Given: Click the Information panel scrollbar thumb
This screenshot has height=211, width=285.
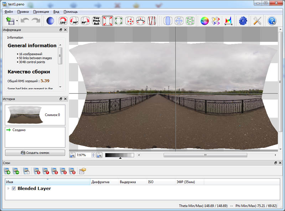Looking at the screenshot, I should [60, 56].
